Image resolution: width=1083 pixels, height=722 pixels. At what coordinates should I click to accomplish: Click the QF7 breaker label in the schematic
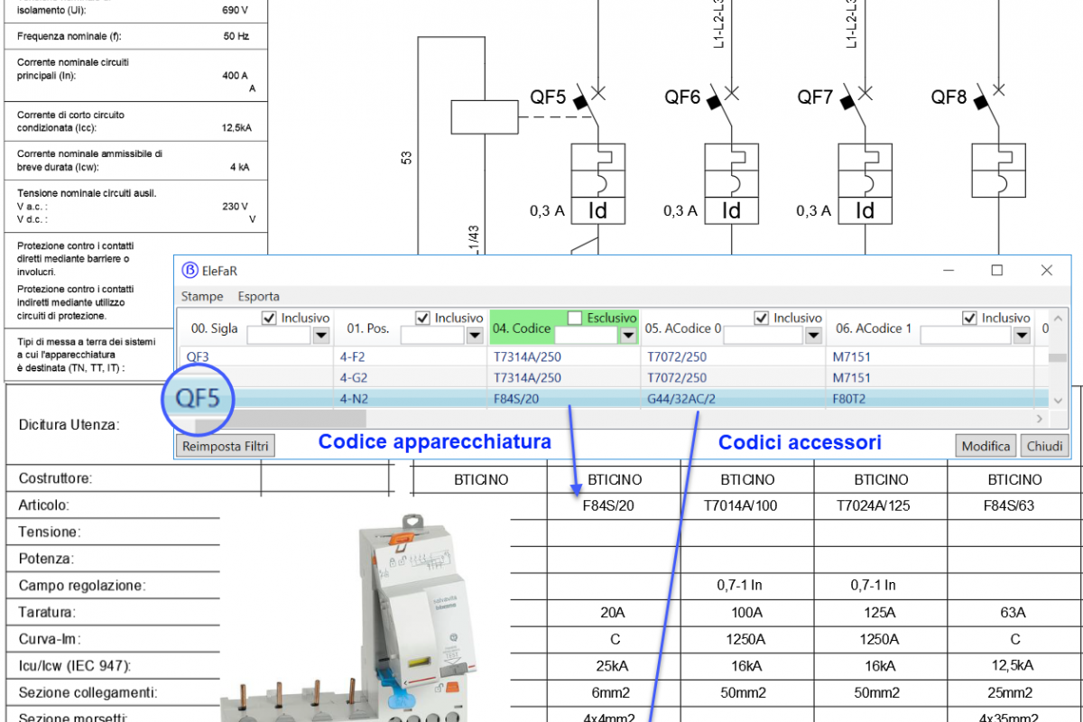pos(815,97)
